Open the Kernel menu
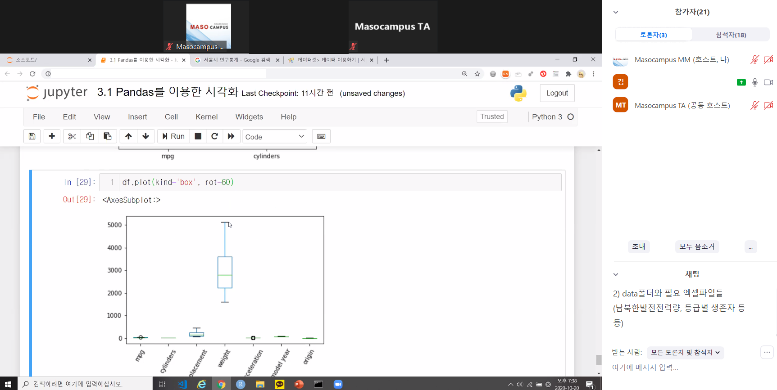This screenshot has width=777, height=390. click(x=206, y=117)
